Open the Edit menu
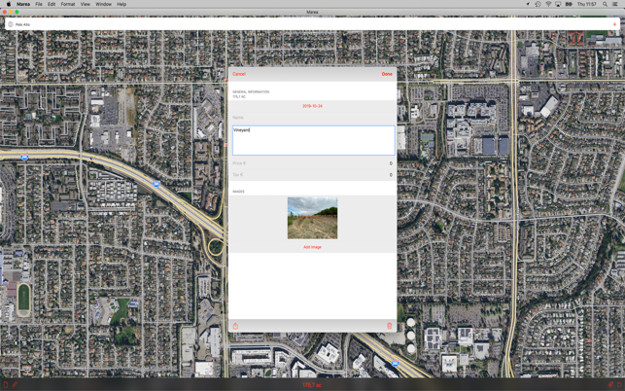The image size is (625, 391). 52,4
